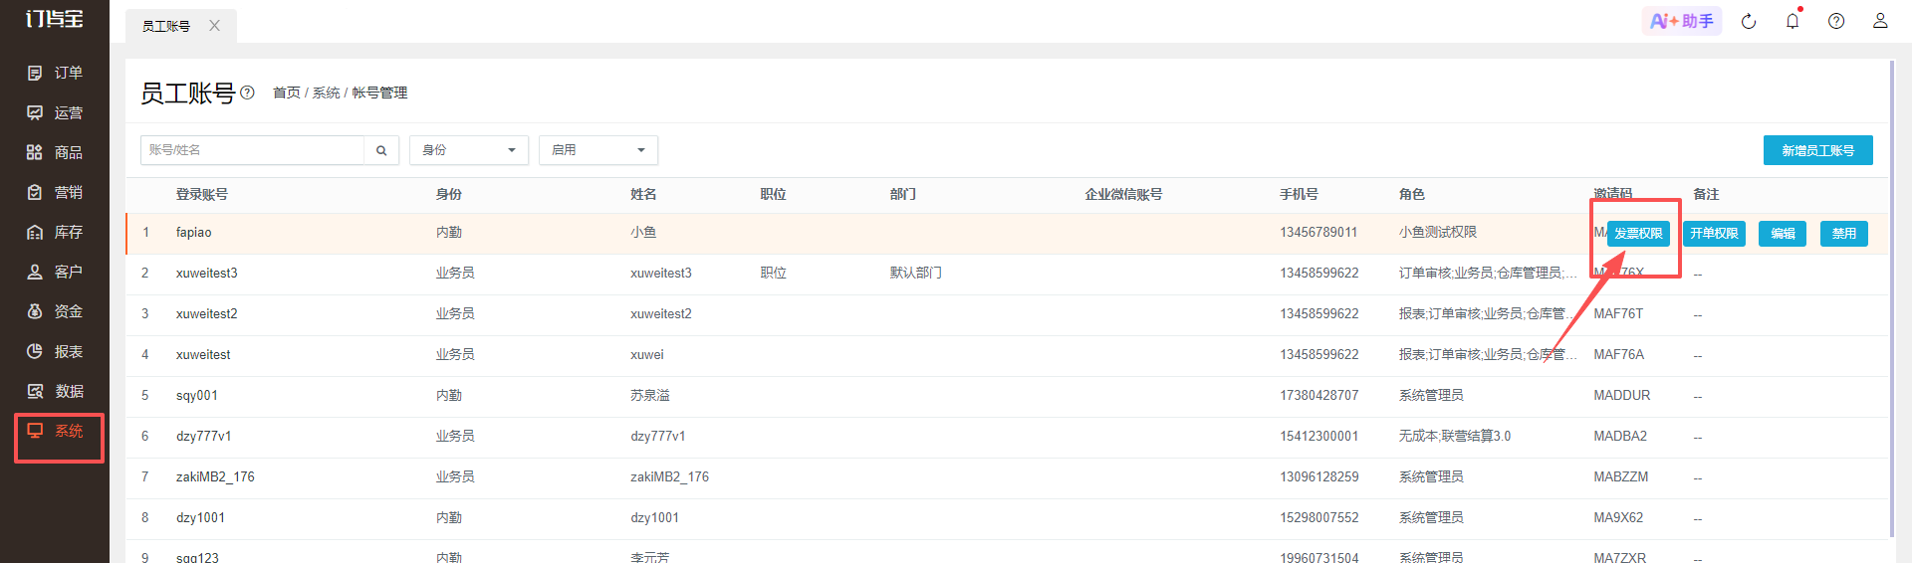Image resolution: width=1912 pixels, height=563 pixels.
Task: Open the 客户 customers sidebar menu
Action: click(55, 272)
